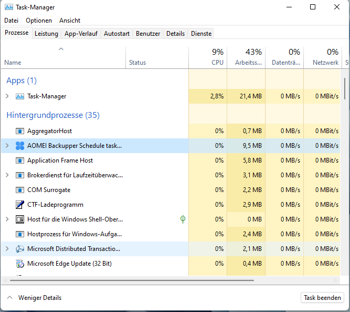350x312 pixels.
Task: Click the CTF-Ladeprogramm pen icon
Action: [x=20, y=205]
